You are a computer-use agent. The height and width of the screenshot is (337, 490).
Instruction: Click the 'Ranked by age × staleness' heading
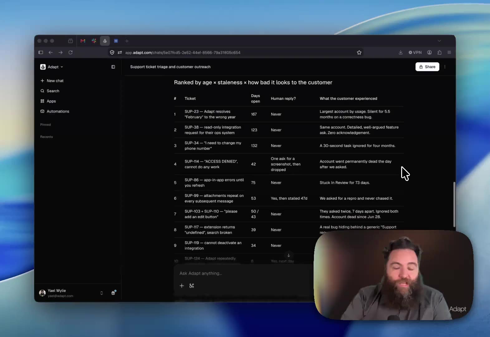click(x=253, y=82)
